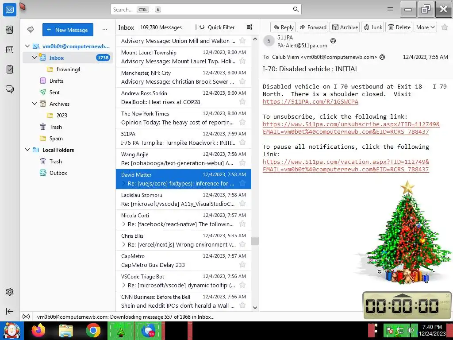Collapse Local Folders

pos(27,150)
